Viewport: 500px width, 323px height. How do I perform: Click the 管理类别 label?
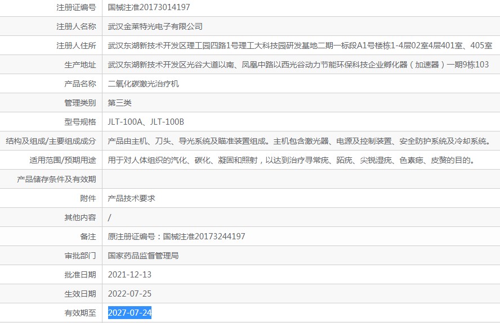(80, 103)
